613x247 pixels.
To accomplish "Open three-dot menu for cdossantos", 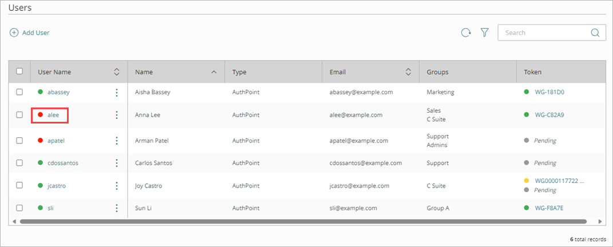I will click(117, 163).
